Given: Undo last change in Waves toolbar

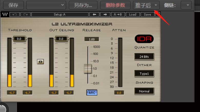Looking at the screenshot, I should click(x=15, y=14).
